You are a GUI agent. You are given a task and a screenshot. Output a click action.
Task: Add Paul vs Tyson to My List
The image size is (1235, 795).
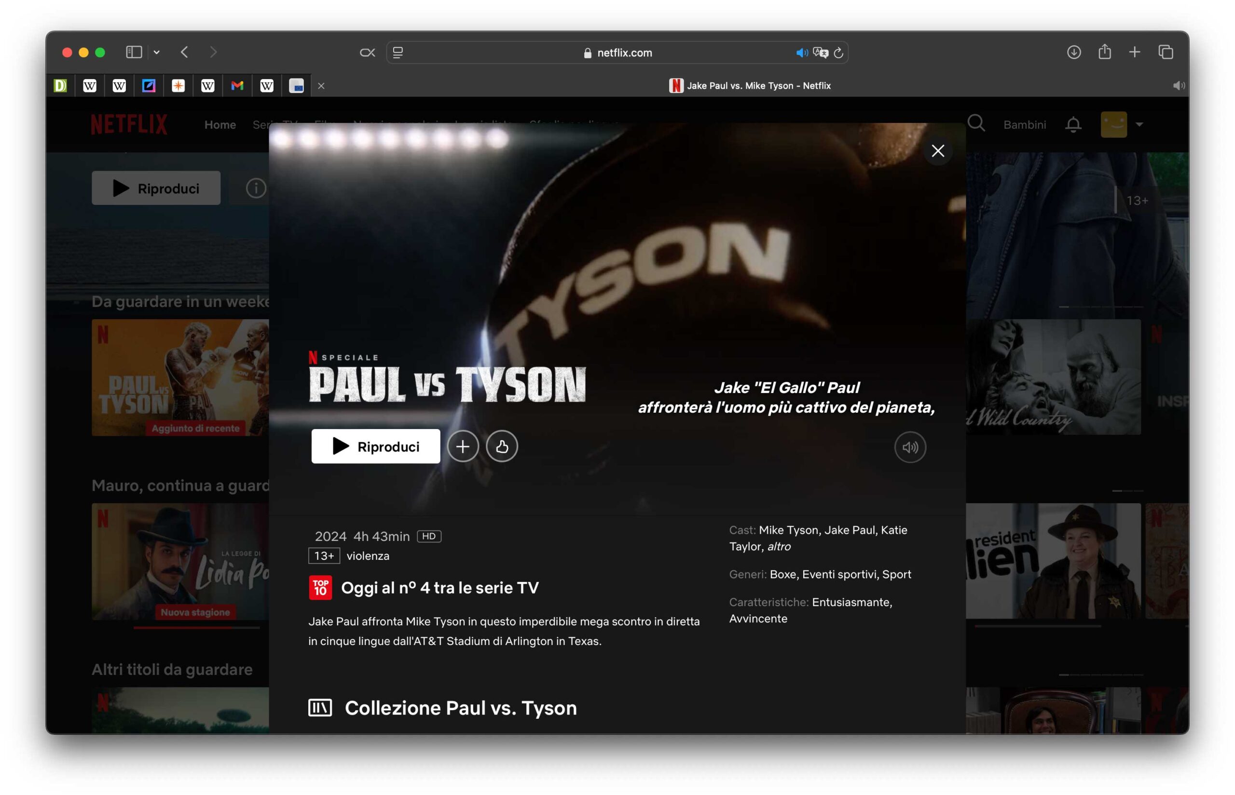(462, 446)
